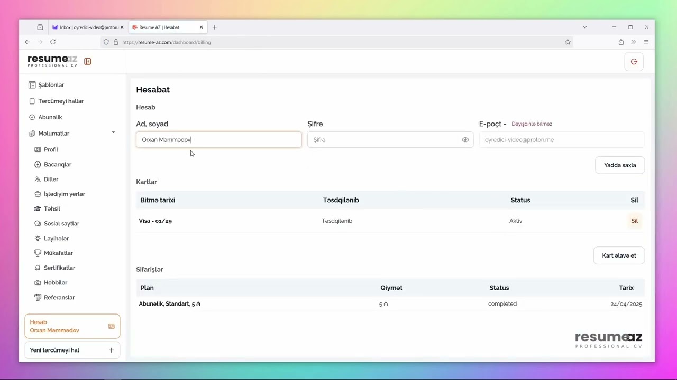Add a card with Kart əlavə et
Screen dimensions: 677x380
tap(619, 255)
